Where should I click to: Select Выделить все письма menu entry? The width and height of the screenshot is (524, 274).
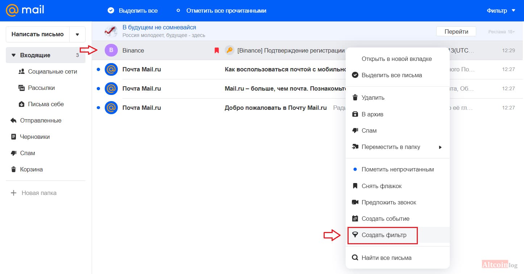pyautogui.click(x=398, y=75)
